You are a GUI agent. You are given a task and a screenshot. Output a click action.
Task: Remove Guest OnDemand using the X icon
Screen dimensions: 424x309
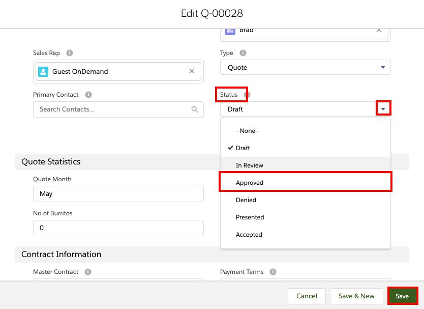pos(191,71)
